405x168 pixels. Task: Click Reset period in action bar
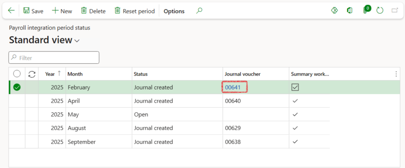coord(134,11)
